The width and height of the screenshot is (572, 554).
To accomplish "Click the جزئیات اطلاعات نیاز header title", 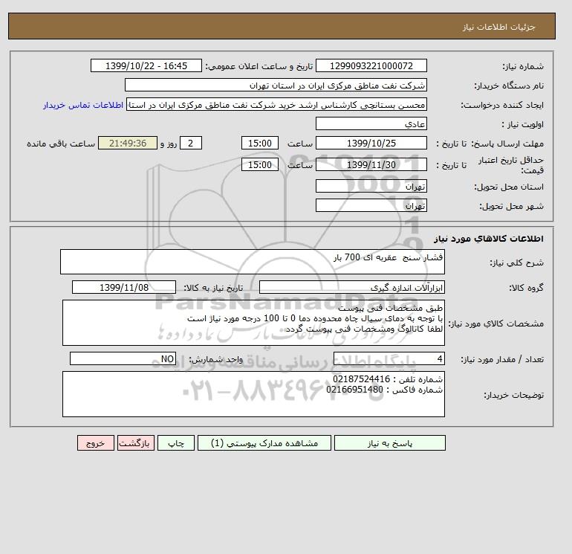I will click(x=498, y=27).
